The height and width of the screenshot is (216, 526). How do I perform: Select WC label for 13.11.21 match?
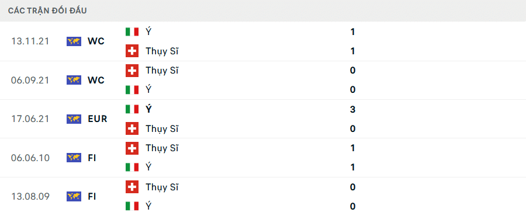click(96, 41)
